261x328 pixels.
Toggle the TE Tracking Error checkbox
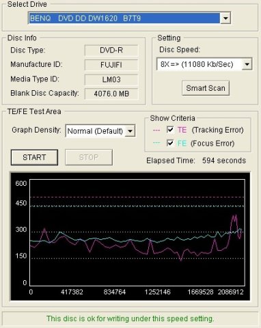click(x=170, y=130)
